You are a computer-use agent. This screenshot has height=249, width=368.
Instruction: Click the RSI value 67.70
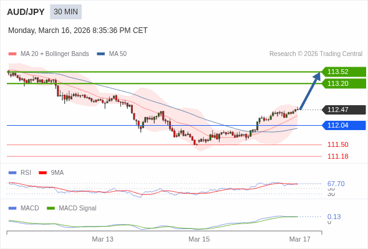point(336,184)
